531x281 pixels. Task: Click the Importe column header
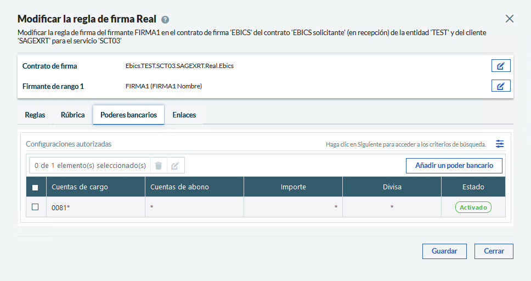coord(293,187)
